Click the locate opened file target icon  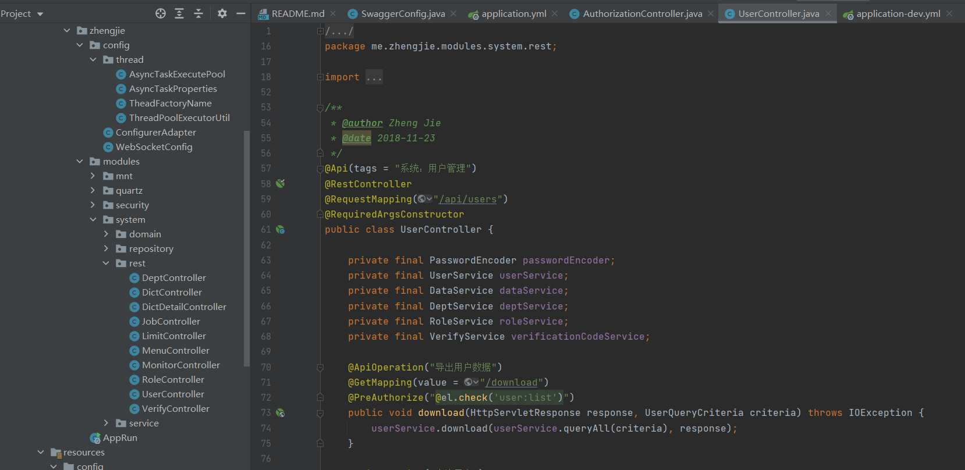pos(161,13)
